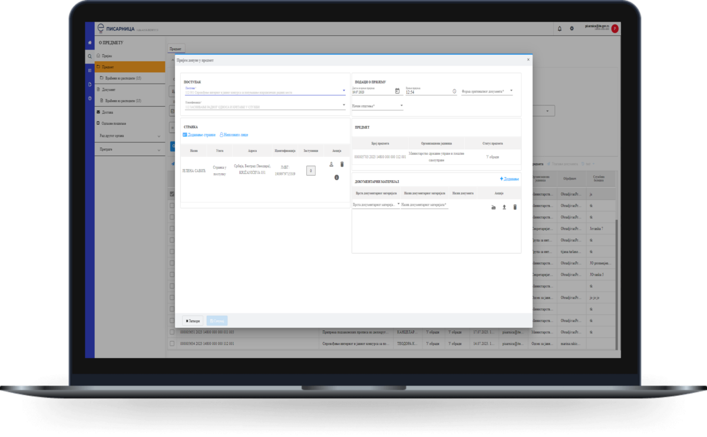Open the Форма оригиналног документа dropdown
The height and width of the screenshot is (437, 707).
click(x=510, y=91)
